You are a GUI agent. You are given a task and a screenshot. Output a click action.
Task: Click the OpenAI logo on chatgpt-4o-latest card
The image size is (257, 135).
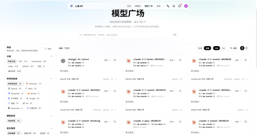(63, 61)
